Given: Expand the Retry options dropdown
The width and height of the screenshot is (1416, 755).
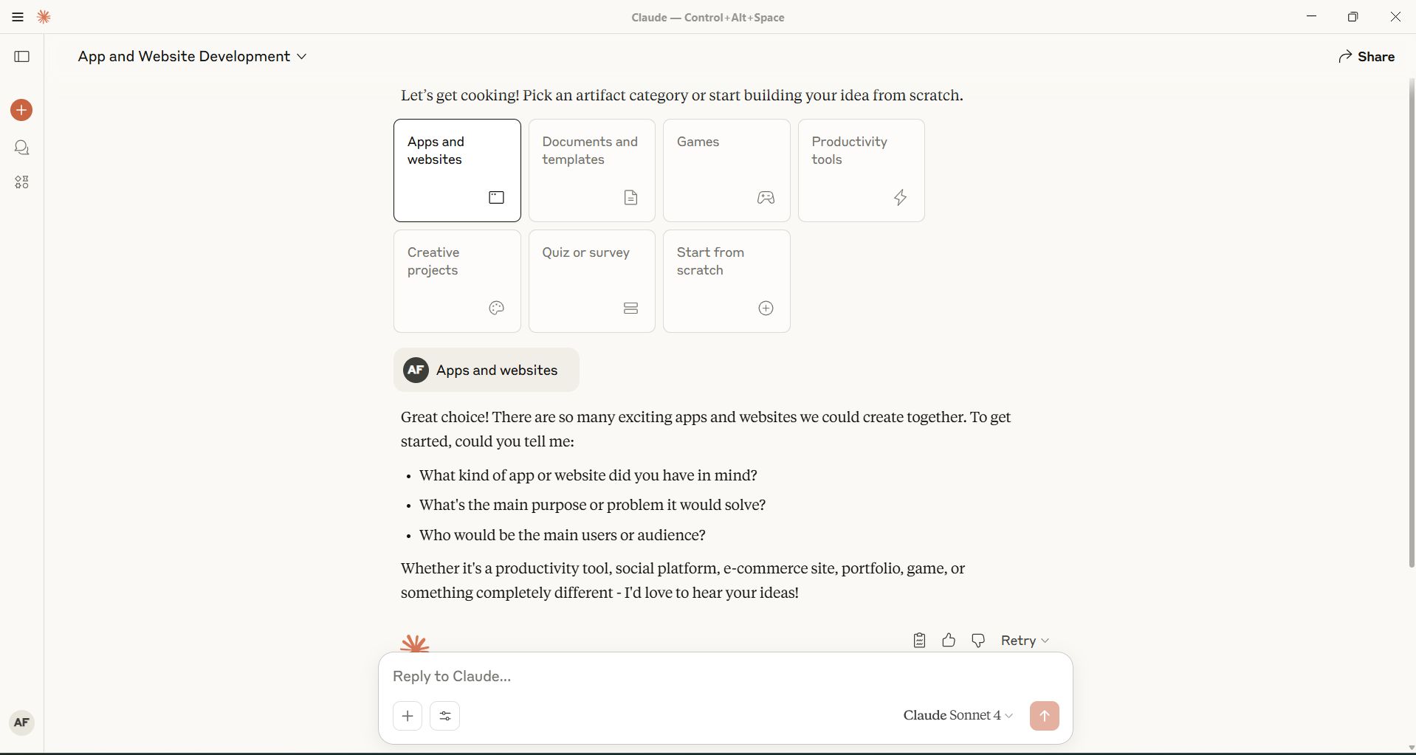Looking at the screenshot, I should tap(1025, 641).
